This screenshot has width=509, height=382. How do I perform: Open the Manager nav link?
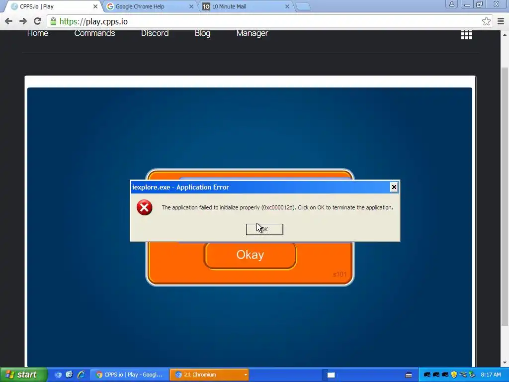pyautogui.click(x=252, y=33)
